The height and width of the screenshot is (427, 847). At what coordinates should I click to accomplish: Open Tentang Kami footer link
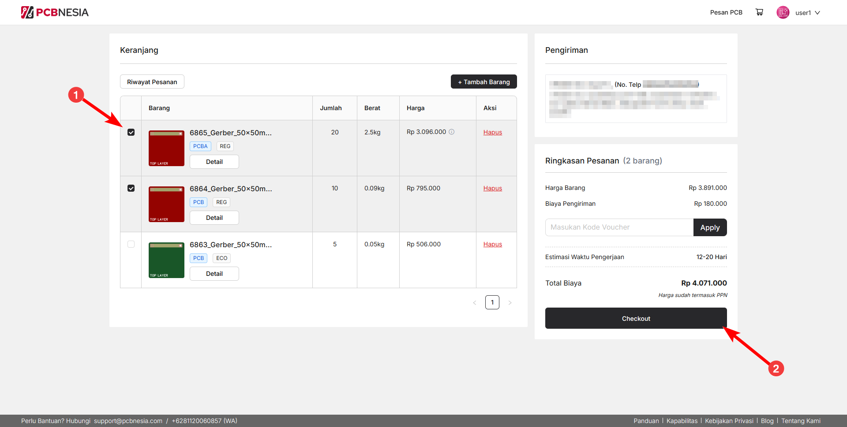tap(801, 421)
